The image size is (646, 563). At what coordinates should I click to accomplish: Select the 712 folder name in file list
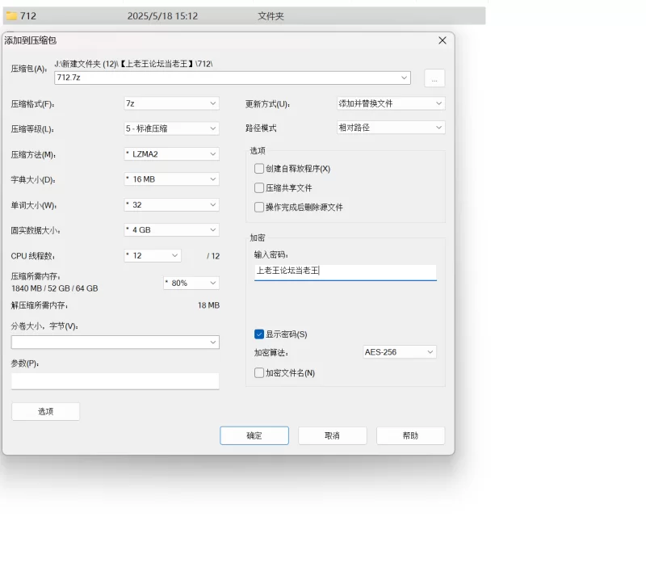[x=28, y=16]
